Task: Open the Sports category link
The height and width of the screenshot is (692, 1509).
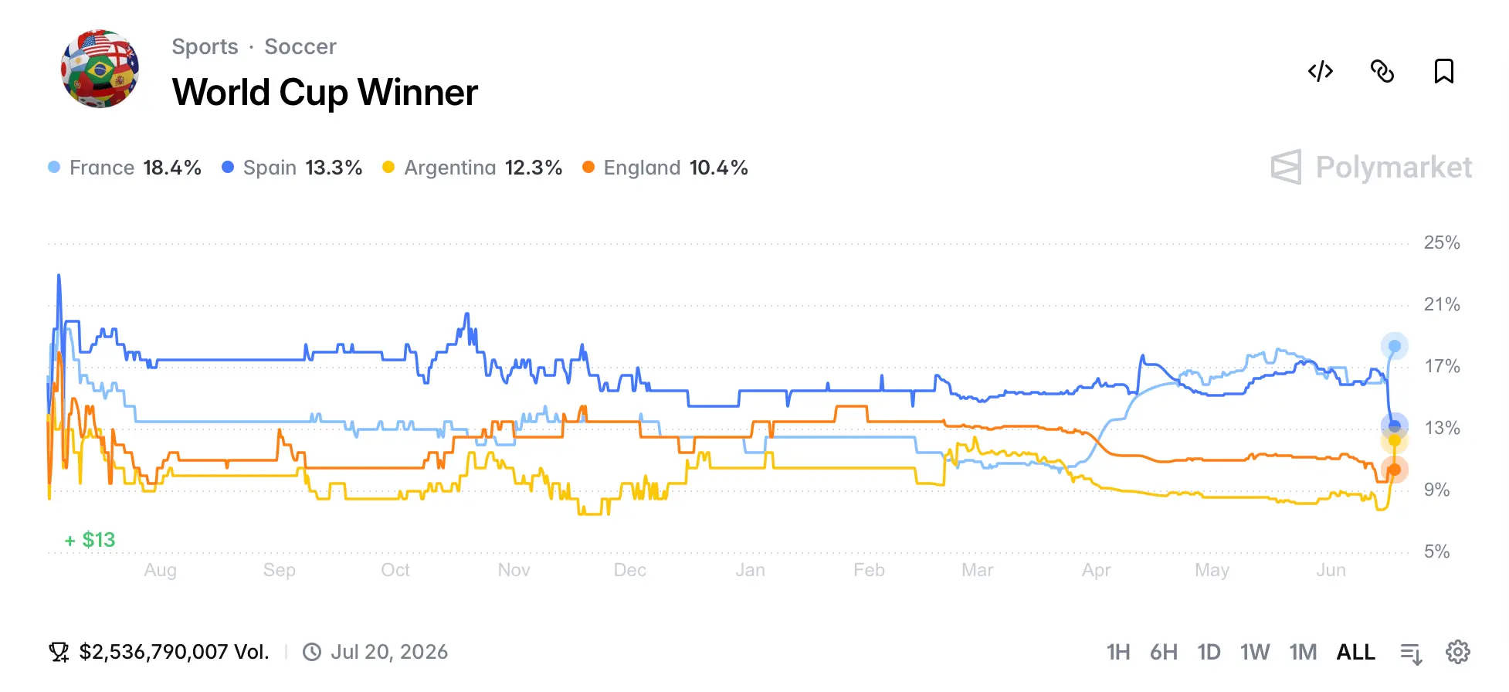Action: pos(205,46)
